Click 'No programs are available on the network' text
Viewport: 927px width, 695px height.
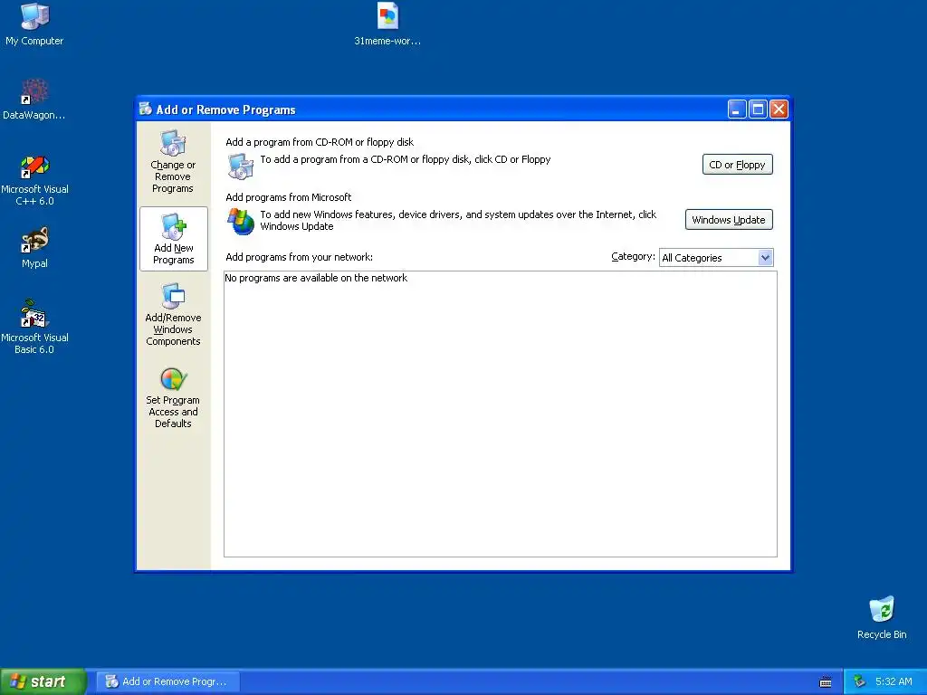316,278
